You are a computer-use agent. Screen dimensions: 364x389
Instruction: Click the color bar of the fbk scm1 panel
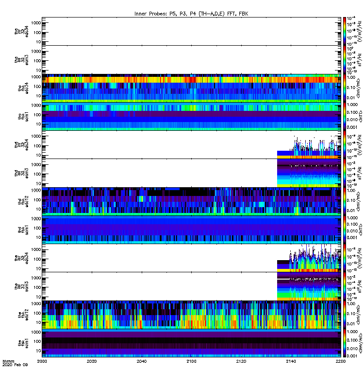(345, 343)
